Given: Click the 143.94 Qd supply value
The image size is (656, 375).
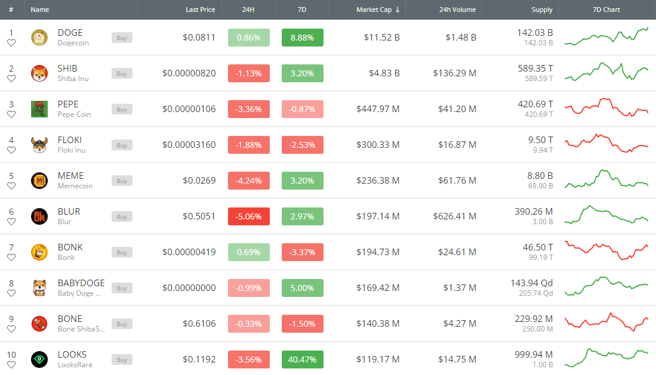Looking at the screenshot, I should [532, 283].
